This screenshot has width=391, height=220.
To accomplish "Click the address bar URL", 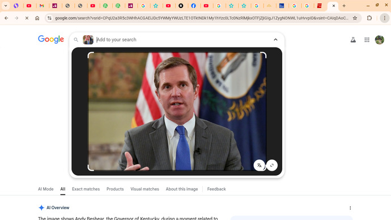I will coord(202,18).
